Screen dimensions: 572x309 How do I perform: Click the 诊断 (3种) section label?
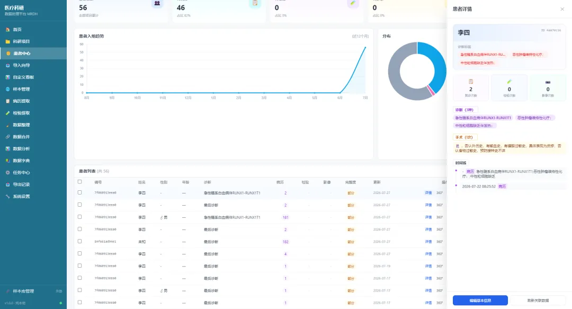(x=464, y=110)
